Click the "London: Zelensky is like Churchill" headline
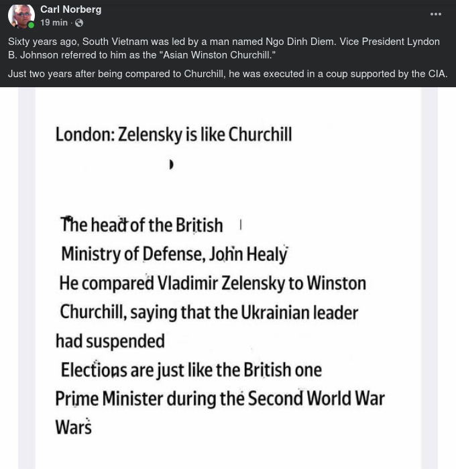The height and width of the screenshot is (469, 456). [x=173, y=135]
